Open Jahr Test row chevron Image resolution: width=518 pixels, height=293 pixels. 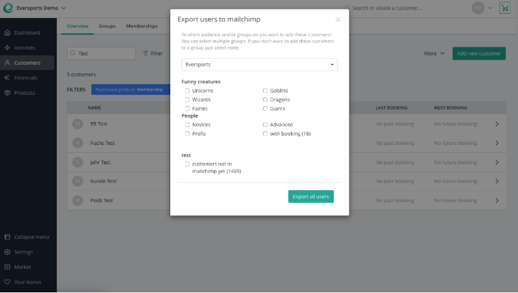point(497,162)
